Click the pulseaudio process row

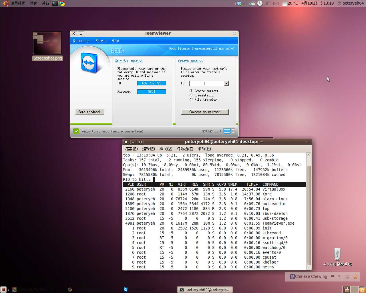pyautogui.click(x=214, y=204)
